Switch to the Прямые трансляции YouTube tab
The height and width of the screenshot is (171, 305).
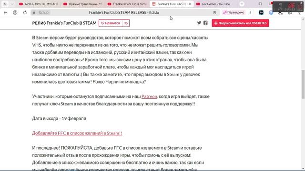pos(83,4)
